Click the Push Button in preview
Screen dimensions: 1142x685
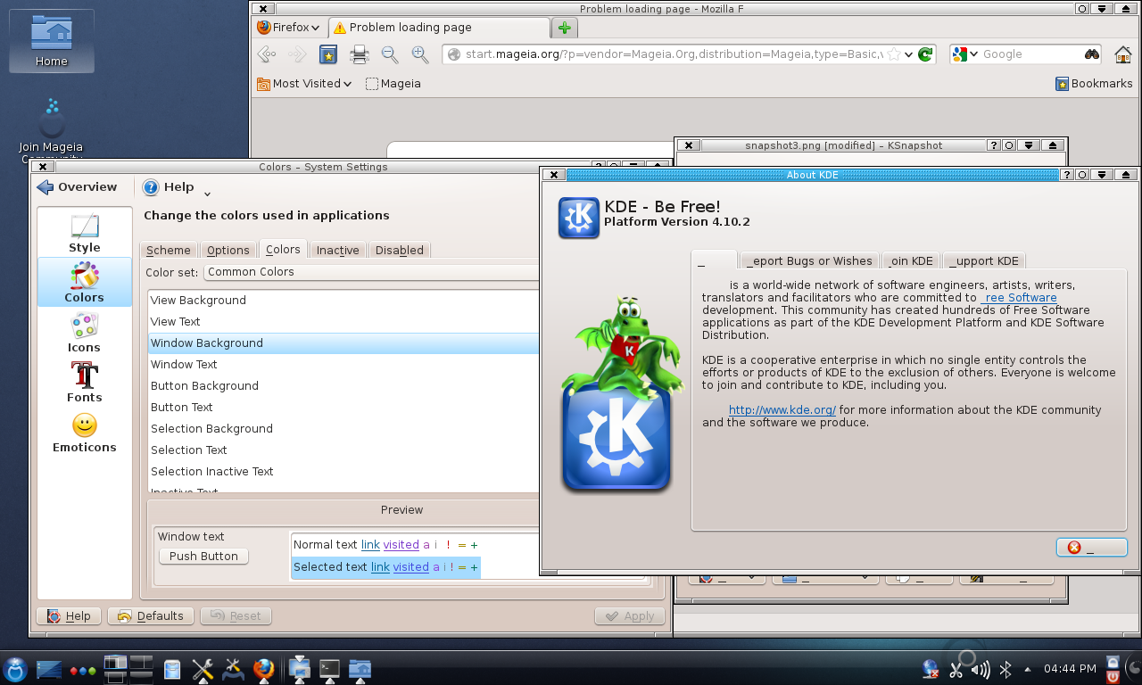coord(203,556)
